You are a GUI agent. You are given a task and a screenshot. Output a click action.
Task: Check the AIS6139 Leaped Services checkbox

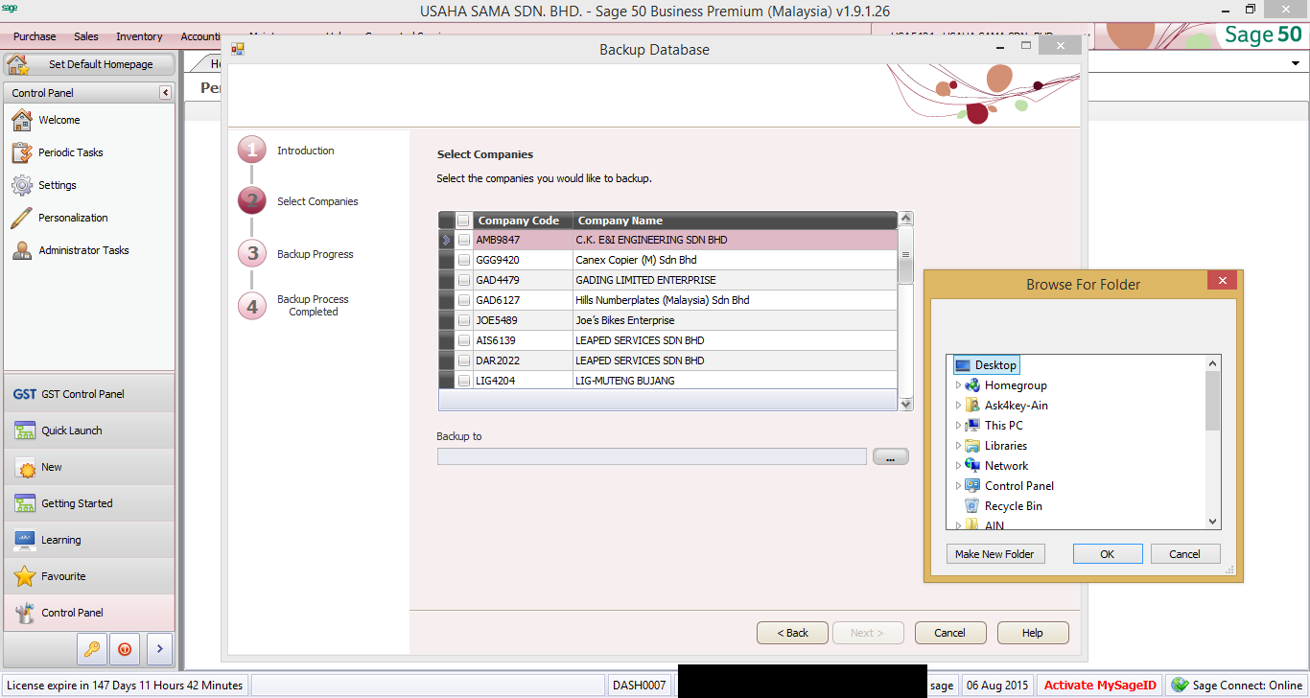pyautogui.click(x=464, y=341)
